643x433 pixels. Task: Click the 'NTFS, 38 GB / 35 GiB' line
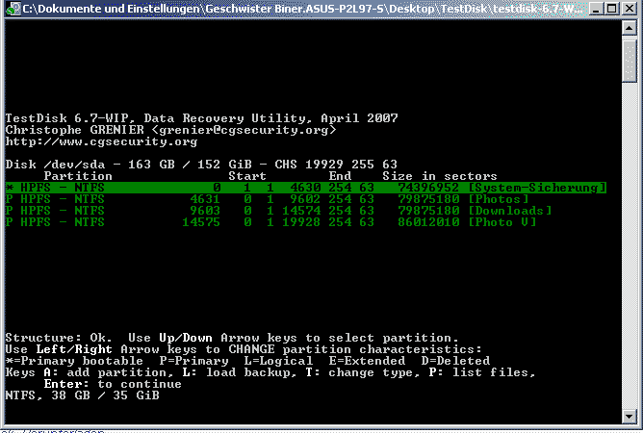pyautogui.click(x=82, y=395)
